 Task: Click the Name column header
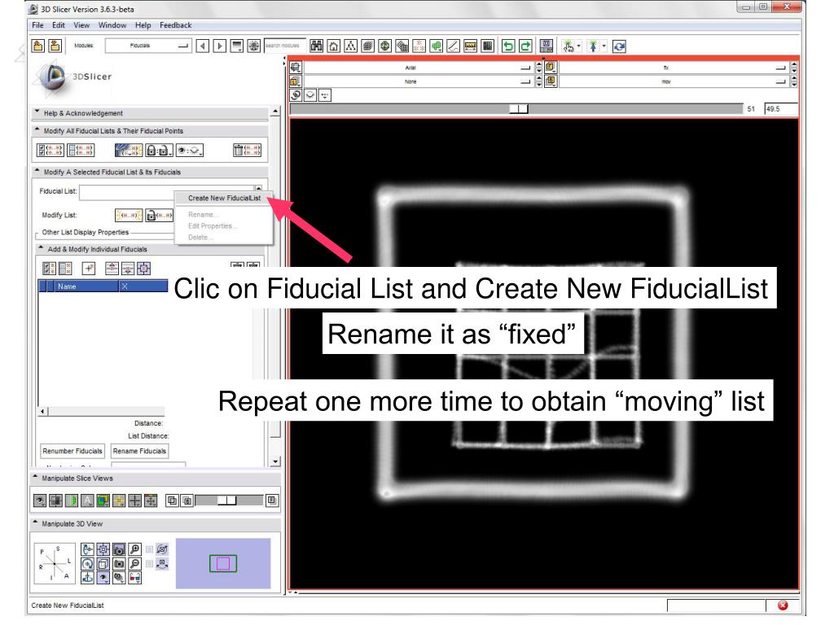85,286
